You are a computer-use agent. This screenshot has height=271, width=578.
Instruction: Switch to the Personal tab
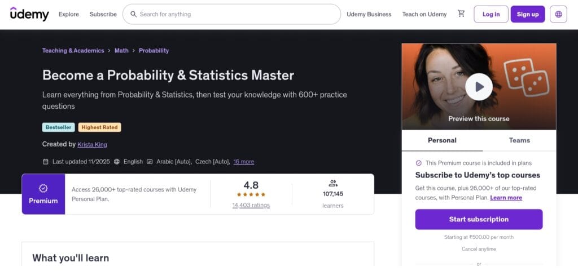(x=442, y=140)
